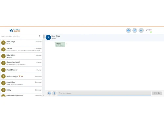Click the Renu Ahuja avatar in chat list

[x=3, y=43]
